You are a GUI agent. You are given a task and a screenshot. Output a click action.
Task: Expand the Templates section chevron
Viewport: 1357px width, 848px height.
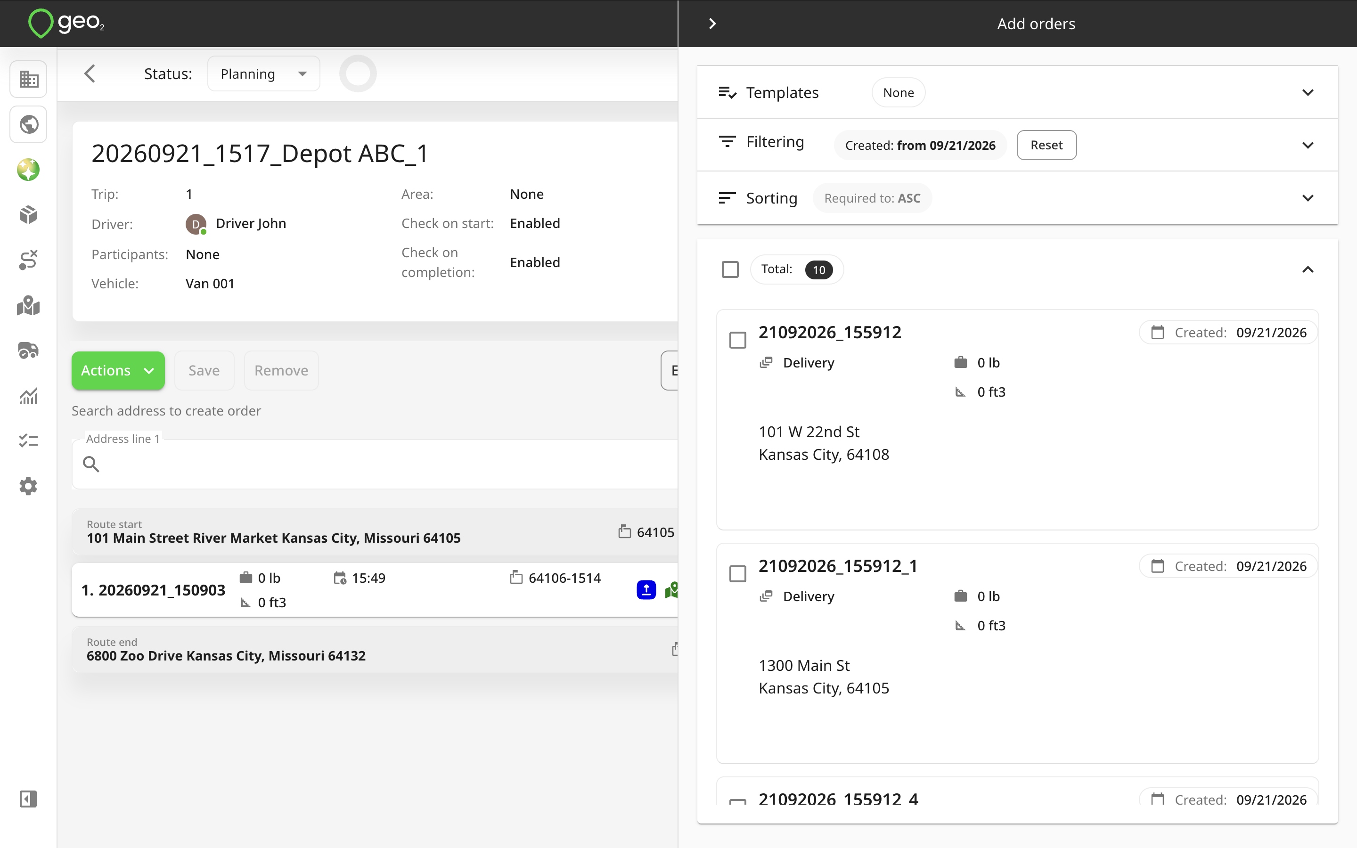click(1308, 92)
